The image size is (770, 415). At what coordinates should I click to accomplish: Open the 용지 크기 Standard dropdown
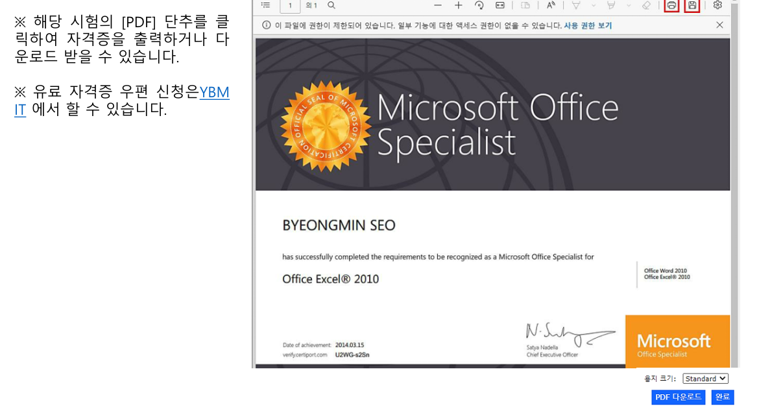coord(705,379)
